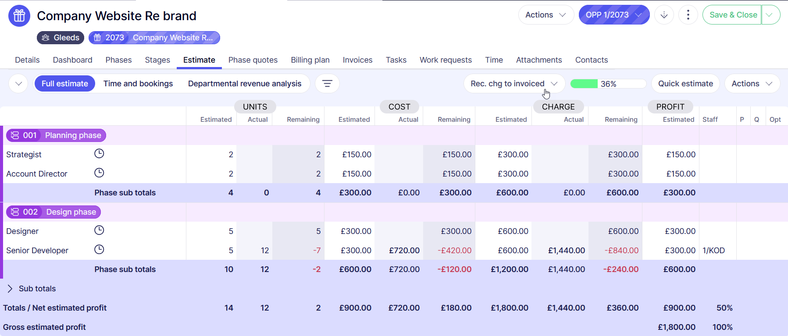The image size is (788, 336).
Task: Select the Full estimate view
Action: click(65, 84)
